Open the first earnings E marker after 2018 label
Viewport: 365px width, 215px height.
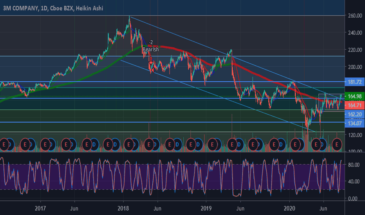coord(128,145)
